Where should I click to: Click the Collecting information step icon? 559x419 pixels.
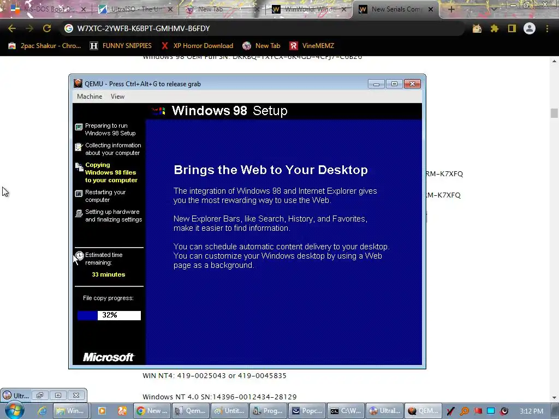click(x=79, y=147)
